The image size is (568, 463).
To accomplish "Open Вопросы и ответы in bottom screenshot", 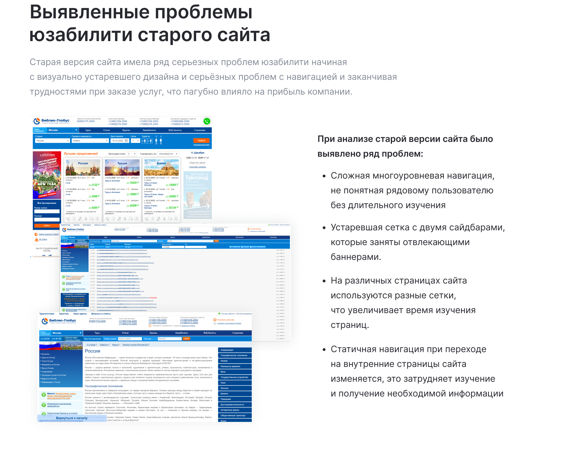I will tap(101, 314).
